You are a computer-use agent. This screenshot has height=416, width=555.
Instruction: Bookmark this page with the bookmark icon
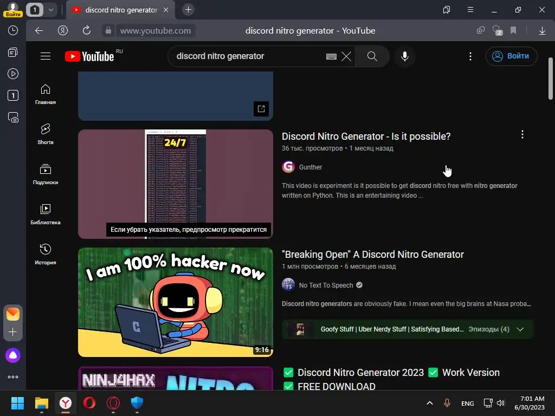(x=513, y=30)
